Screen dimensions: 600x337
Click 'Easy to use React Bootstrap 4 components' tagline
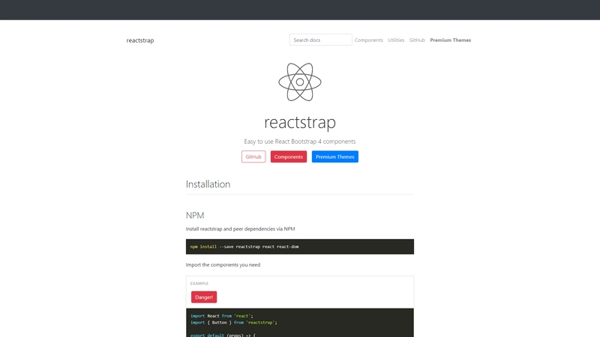pyautogui.click(x=300, y=142)
